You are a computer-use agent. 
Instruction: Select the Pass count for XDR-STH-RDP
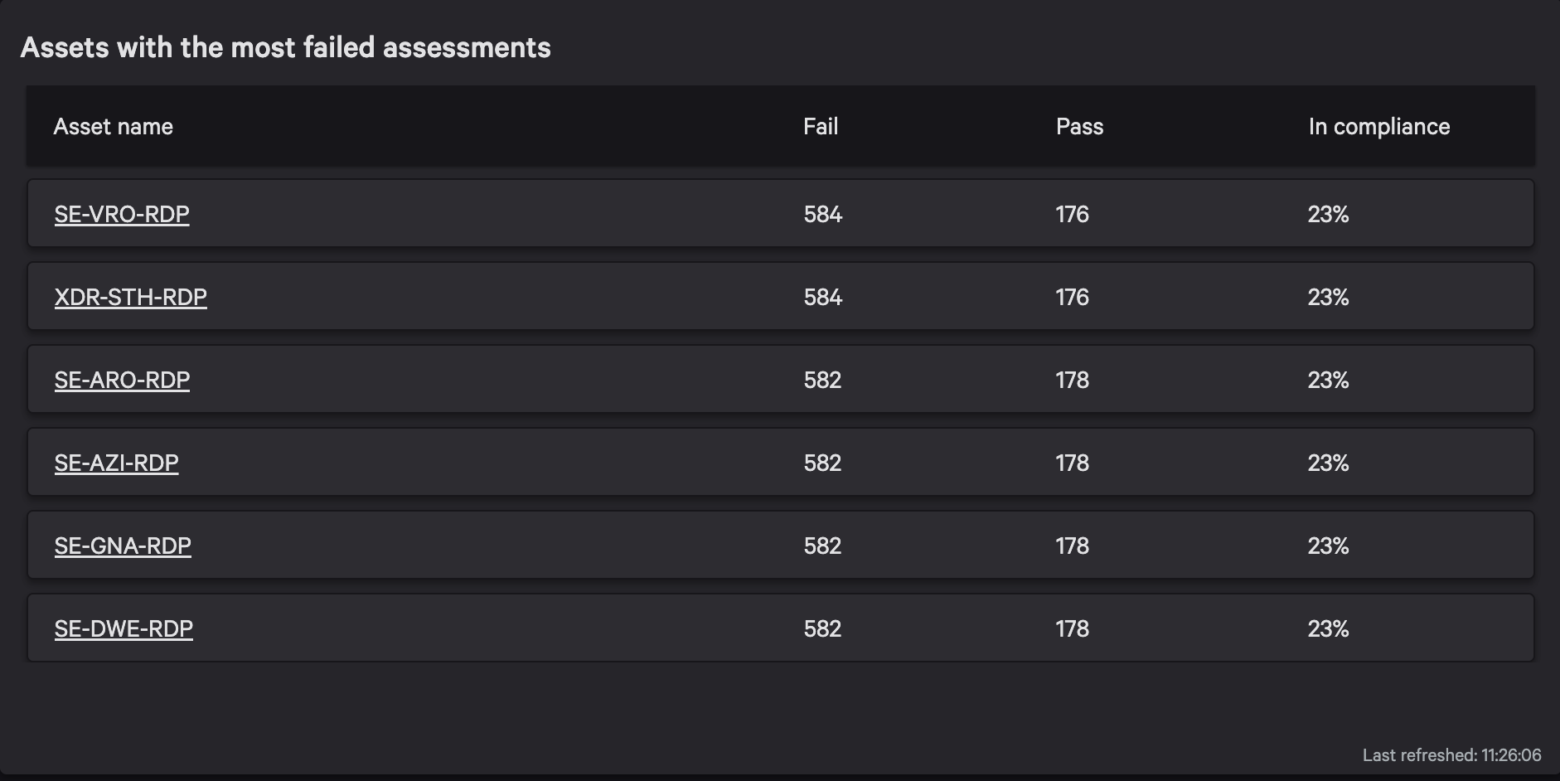(x=1072, y=298)
